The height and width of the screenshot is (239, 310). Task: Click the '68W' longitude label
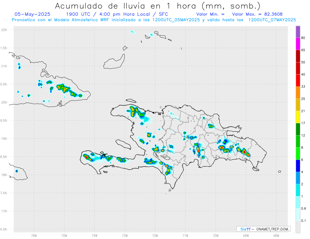tap(276, 235)
